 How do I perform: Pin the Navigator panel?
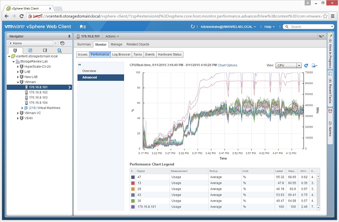(69, 36)
